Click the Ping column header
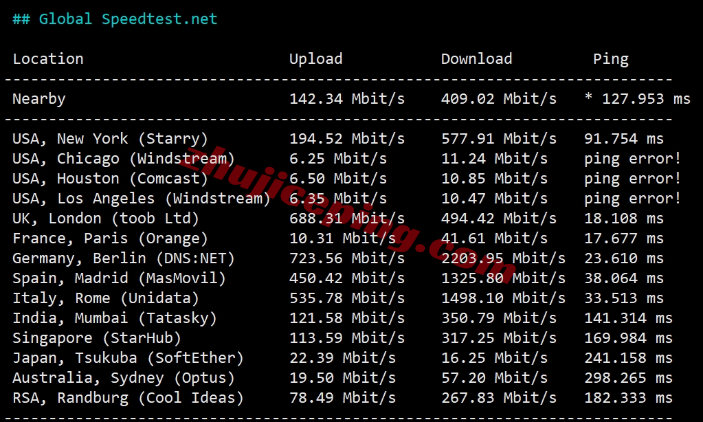703x422 pixels. click(x=610, y=59)
